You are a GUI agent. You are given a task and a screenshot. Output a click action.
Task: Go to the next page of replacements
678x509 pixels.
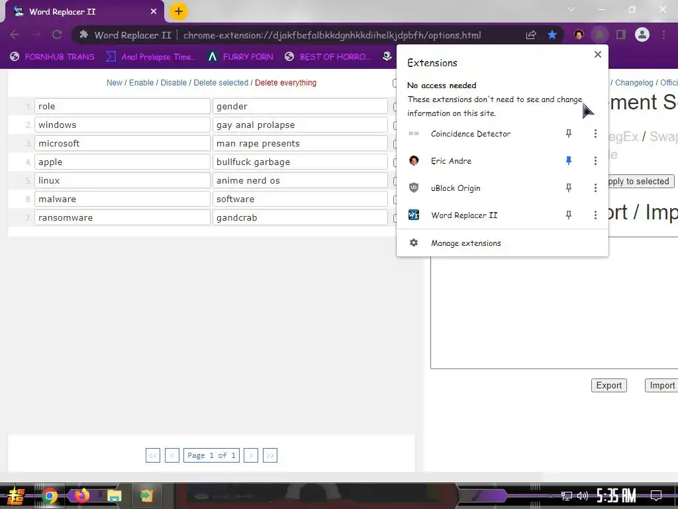251,455
